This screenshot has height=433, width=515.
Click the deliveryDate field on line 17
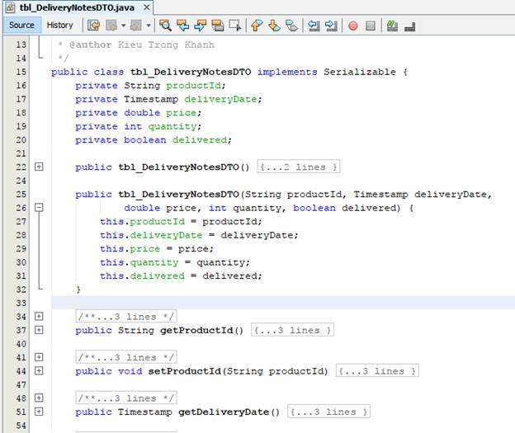click(220, 99)
